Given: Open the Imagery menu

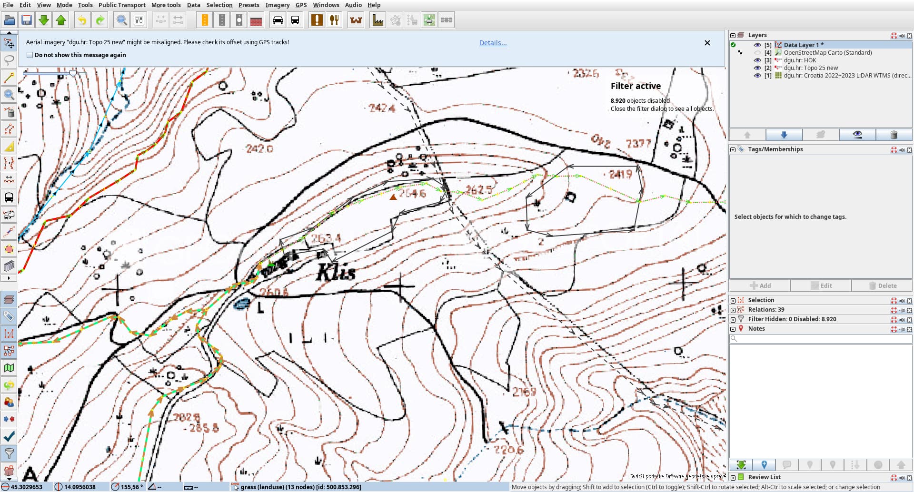Looking at the screenshot, I should point(278,5).
